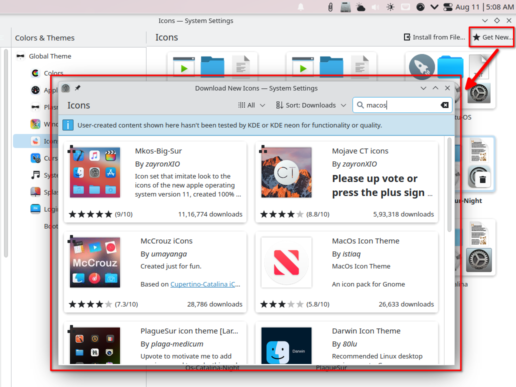Click the Mkos-Big-Sur title

point(158,151)
